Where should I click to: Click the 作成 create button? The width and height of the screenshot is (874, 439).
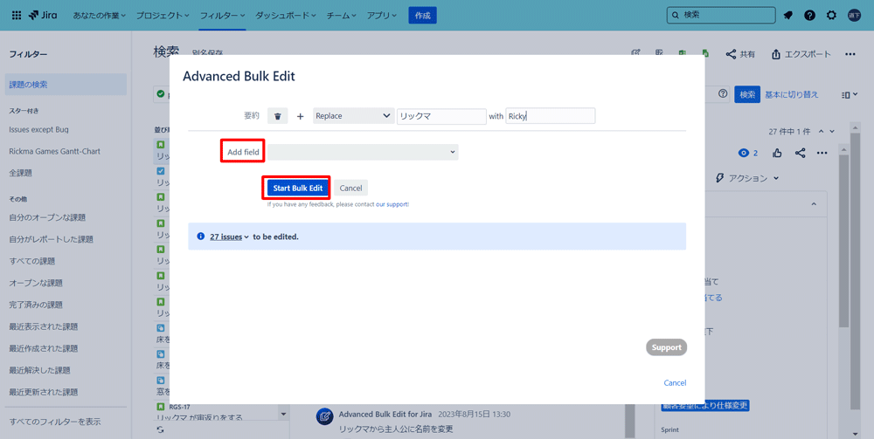point(422,16)
